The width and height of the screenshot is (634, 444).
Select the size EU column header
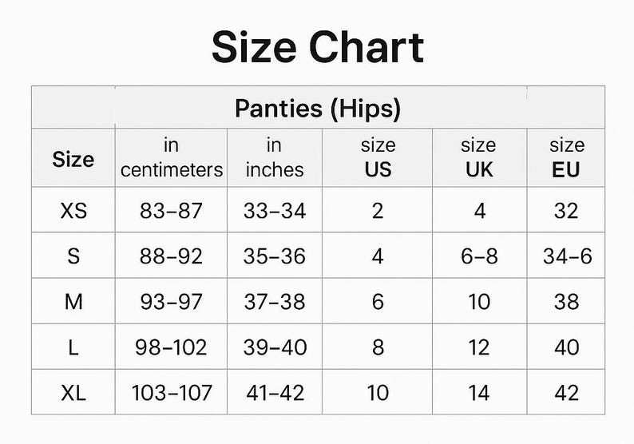coord(566,157)
